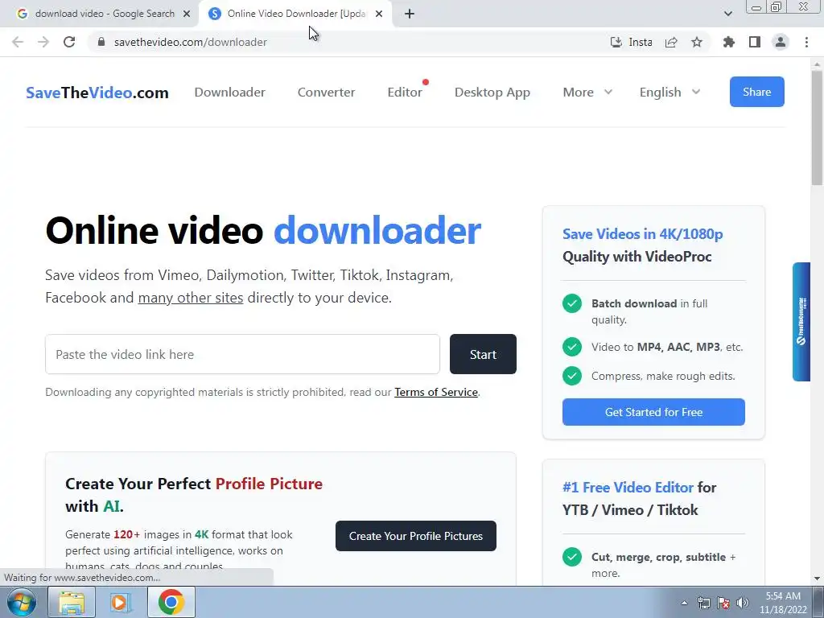Open the Action Center flag icon

(723, 603)
